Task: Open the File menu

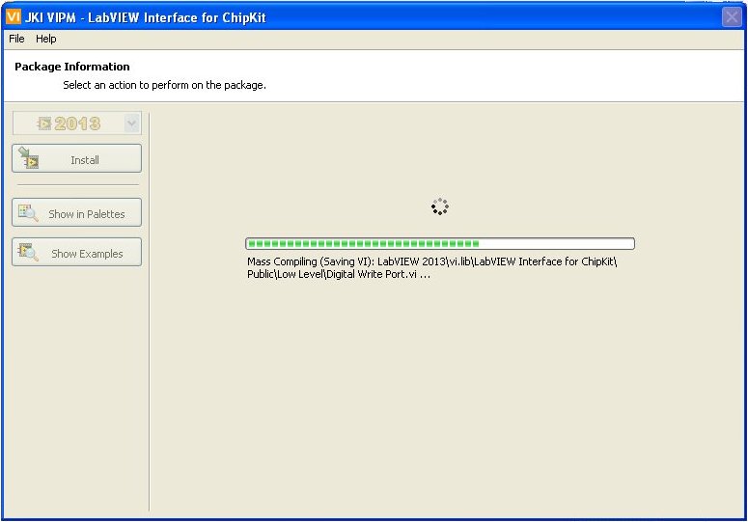Action: point(16,39)
